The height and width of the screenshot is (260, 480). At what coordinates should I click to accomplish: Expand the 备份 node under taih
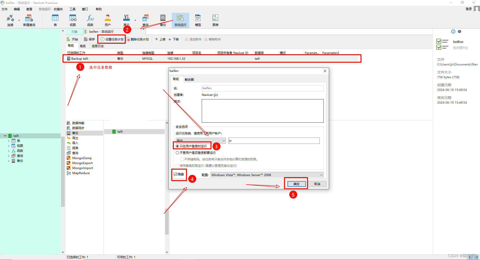tap(9, 161)
